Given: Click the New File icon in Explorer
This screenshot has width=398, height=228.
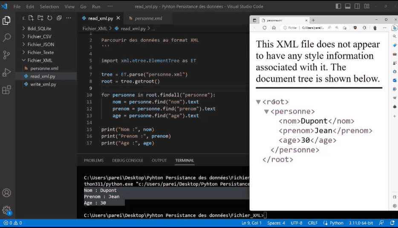Looking at the screenshot, I should [x=31, y=18].
